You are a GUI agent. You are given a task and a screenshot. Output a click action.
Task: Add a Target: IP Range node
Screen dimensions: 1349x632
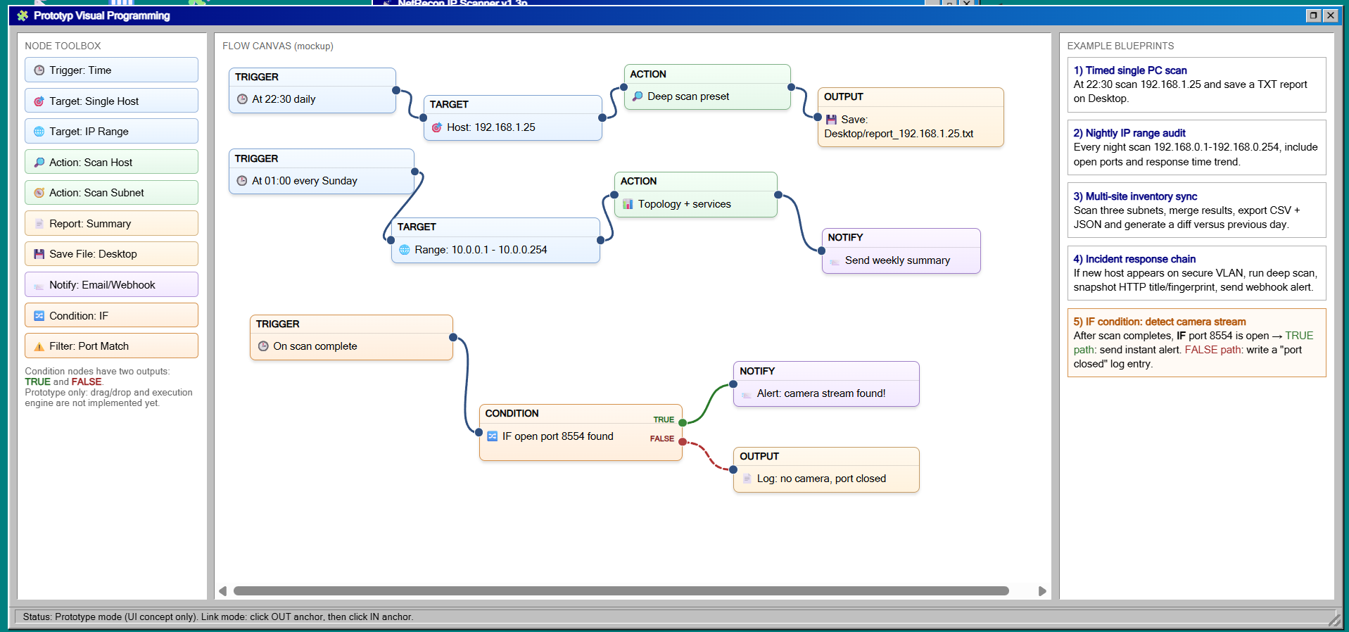tap(111, 132)
